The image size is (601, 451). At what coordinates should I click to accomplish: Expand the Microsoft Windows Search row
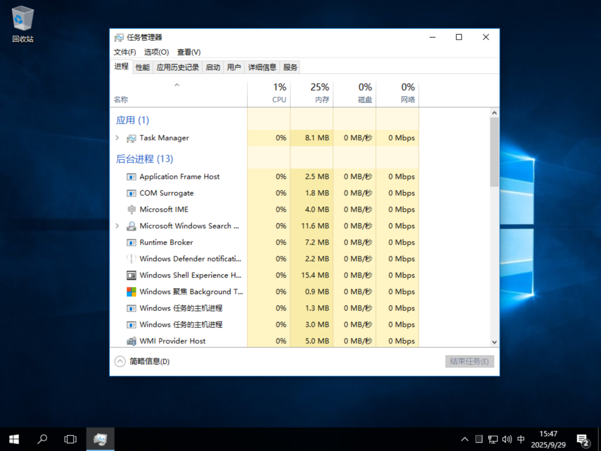click(117, 226)
